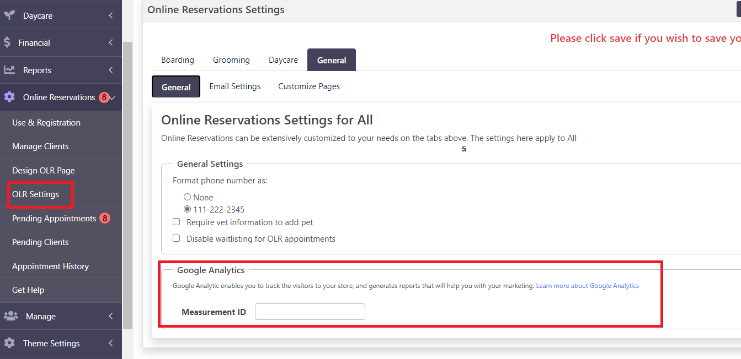Follow Learn more about Google Analytics link

pyautogui.click(x=588, y=286)
